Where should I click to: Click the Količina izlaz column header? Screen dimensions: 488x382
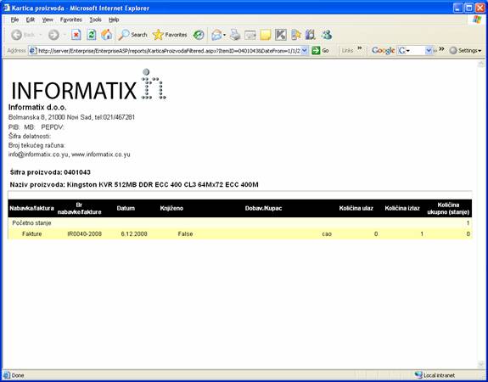coord(402,208)
